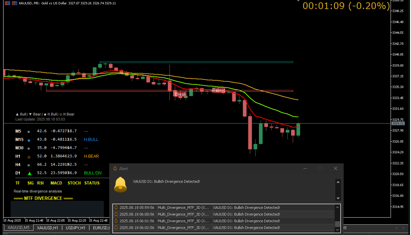Click the countdown timer 00:01:09 (-0.20%)
This screenshot has width=411, height=235.
click(346, 6)
